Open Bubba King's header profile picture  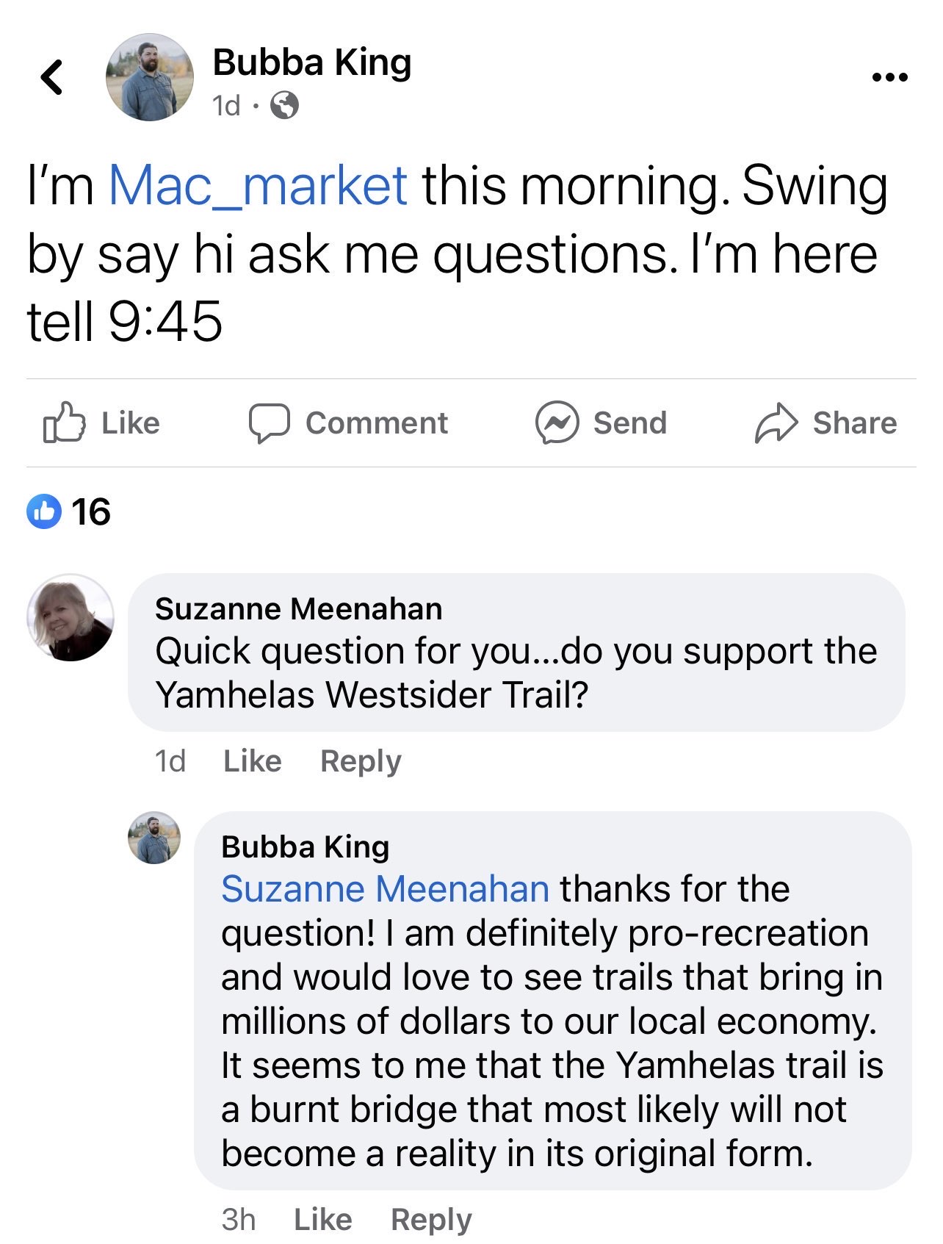[x=150, y=76]
